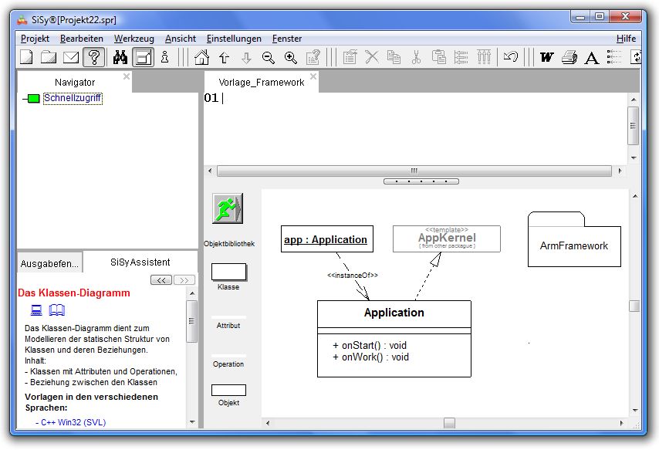The image size is (659, 450).
Task: Select the Vorlage_Framework tab
Action: click(x=262, y=83)
